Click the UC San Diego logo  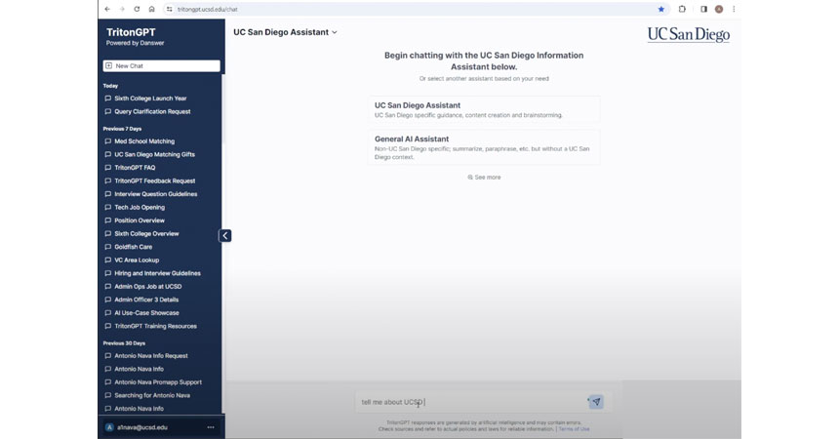point(688,34)
